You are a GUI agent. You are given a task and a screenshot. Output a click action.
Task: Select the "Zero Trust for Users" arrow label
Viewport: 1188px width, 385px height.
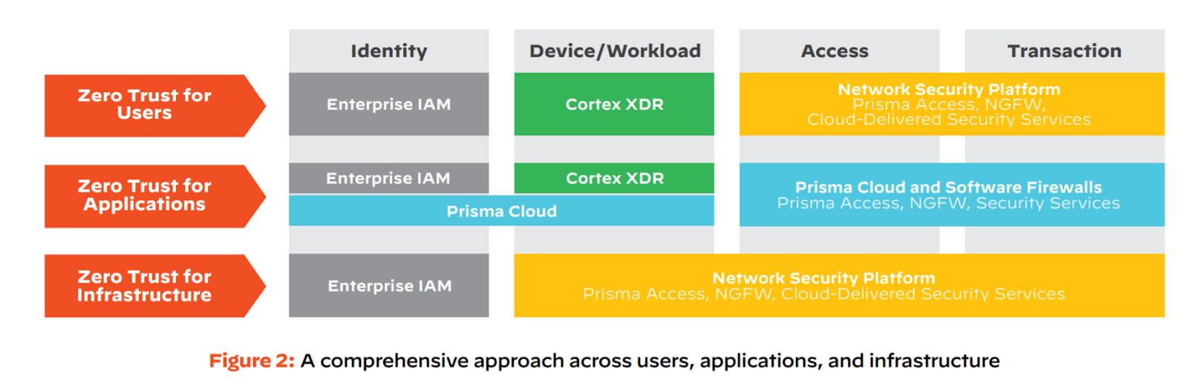coord(154,105)
